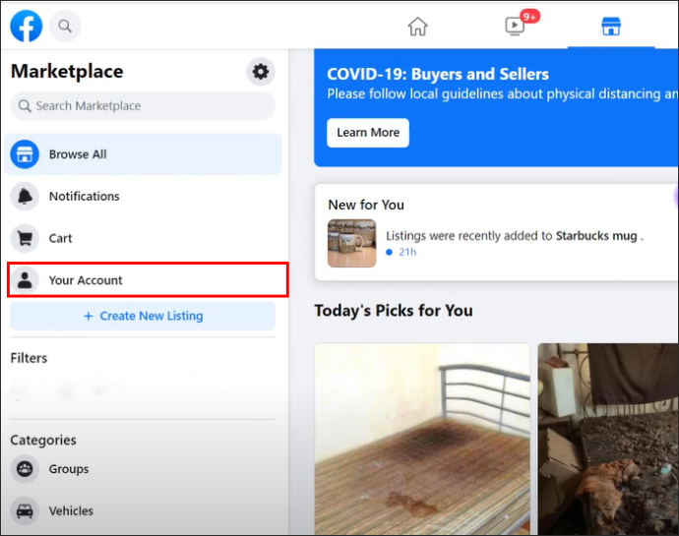Click the COVID-19: Buyers and Sellers heading

point(438,74)
